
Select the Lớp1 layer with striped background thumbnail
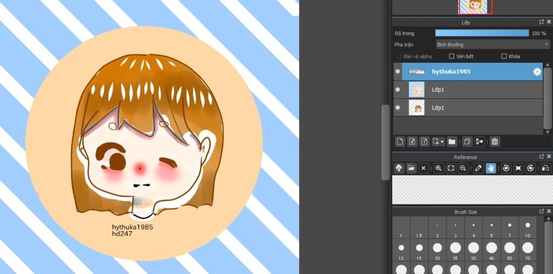click(468, 90)
